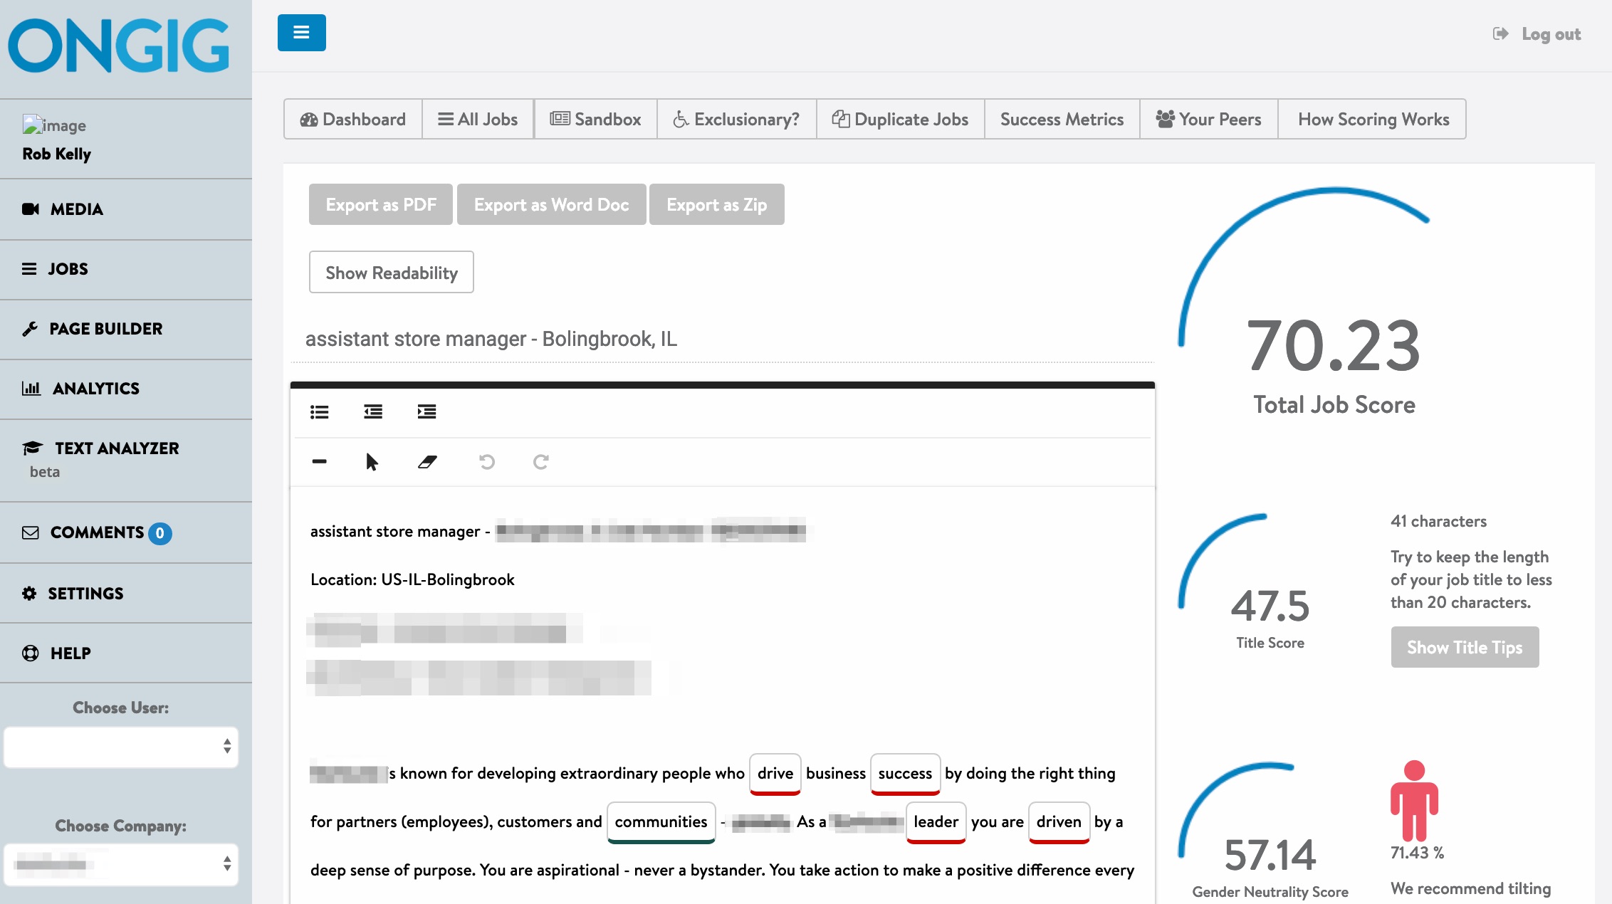Click the eraser clear formatting icon
The width and height of the screenshot is (1612, 904).
pyautogui.click(x=427, y=462)
